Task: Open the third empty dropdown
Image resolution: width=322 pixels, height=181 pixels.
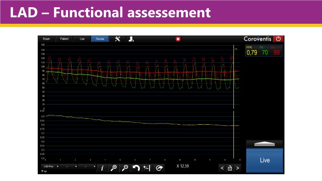Action: click(x=87, y=166)
